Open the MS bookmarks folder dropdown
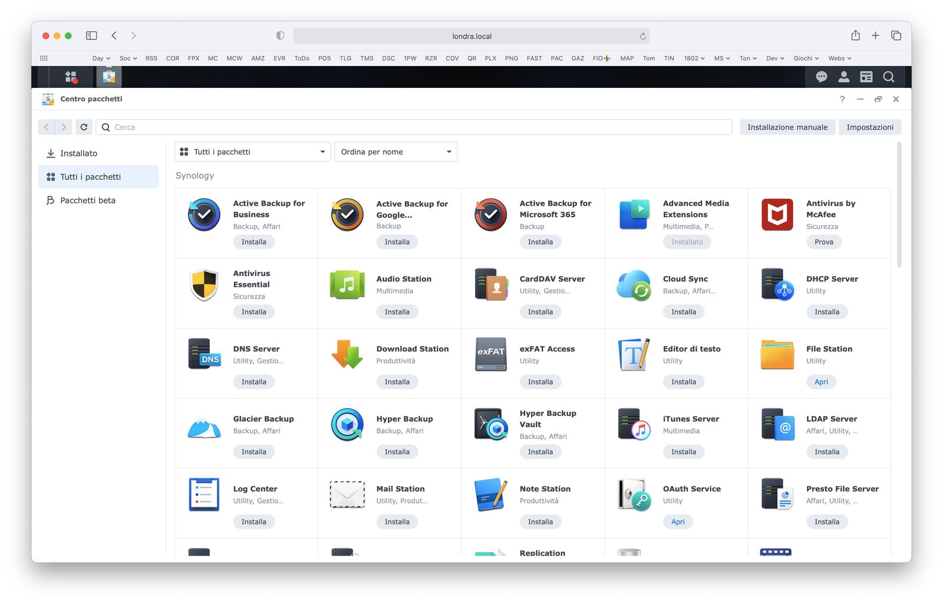 [722, 58]
